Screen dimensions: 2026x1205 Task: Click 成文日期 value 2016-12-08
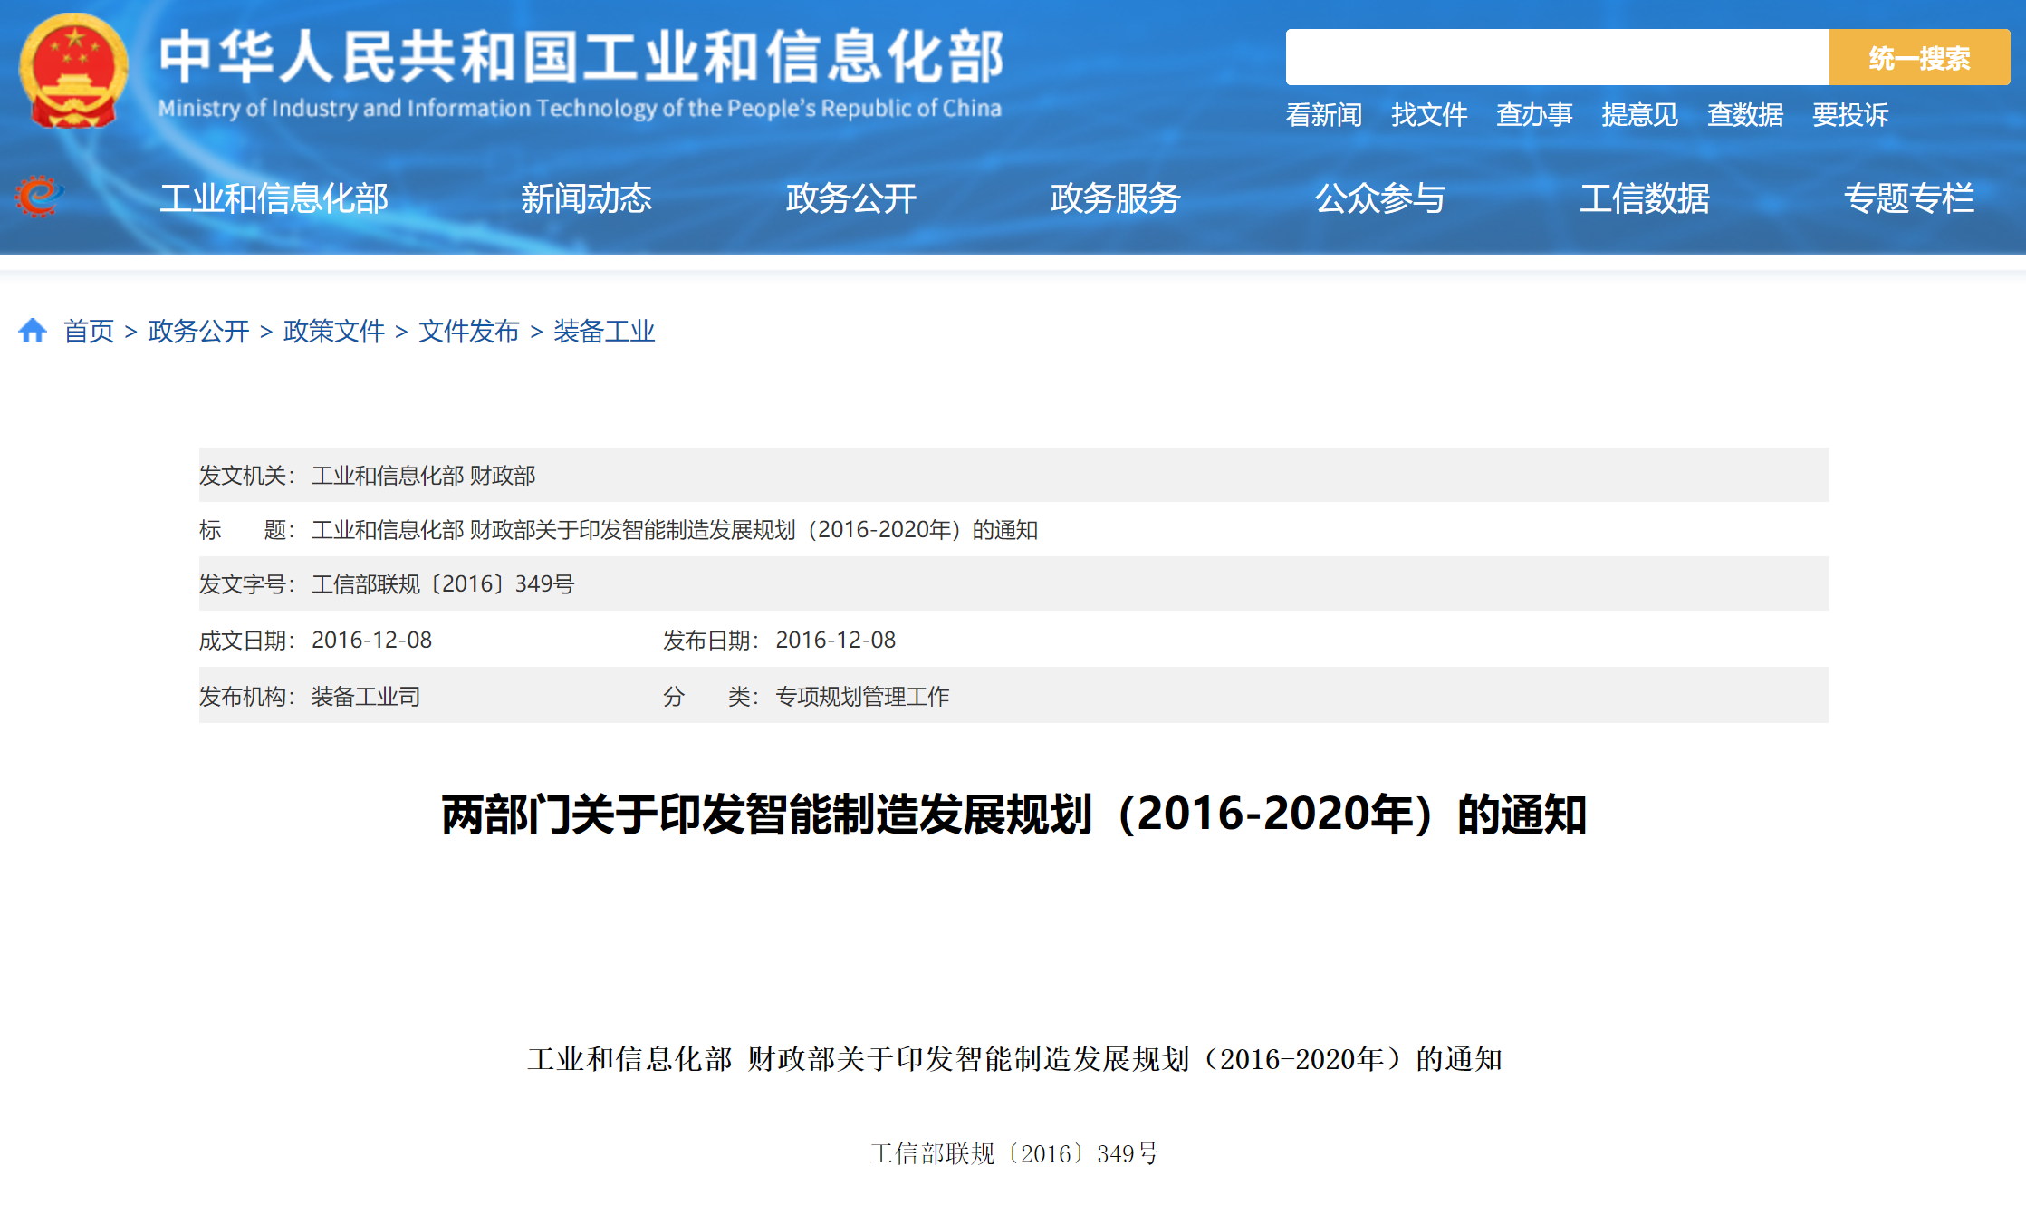point(371,640)
